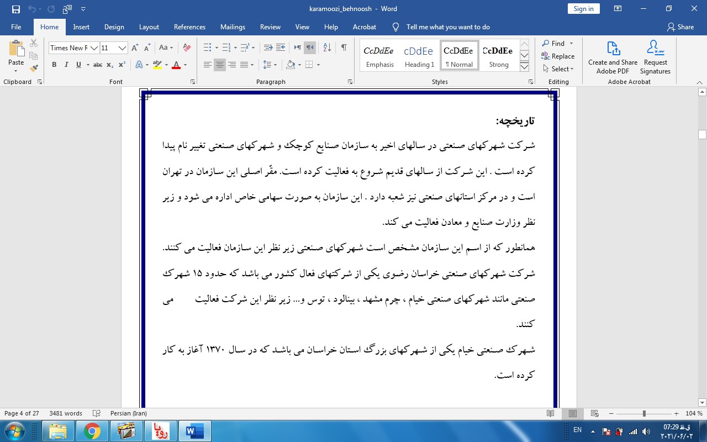Open Google Chrome from the taskbar
Viewport: 707px width, 442px height.
92,430
